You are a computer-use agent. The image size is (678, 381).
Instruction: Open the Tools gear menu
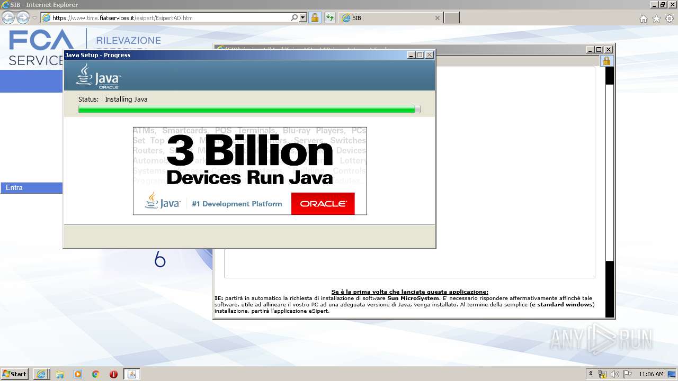click(x=670, y=19)
